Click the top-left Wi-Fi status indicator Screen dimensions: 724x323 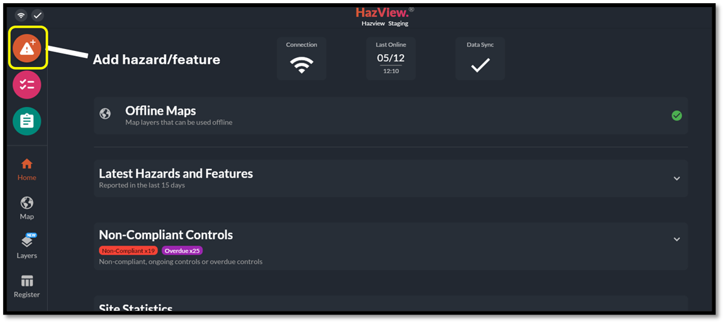pos(21,15)
